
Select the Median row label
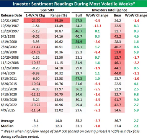pyautogui.click(x=7, y=126)
